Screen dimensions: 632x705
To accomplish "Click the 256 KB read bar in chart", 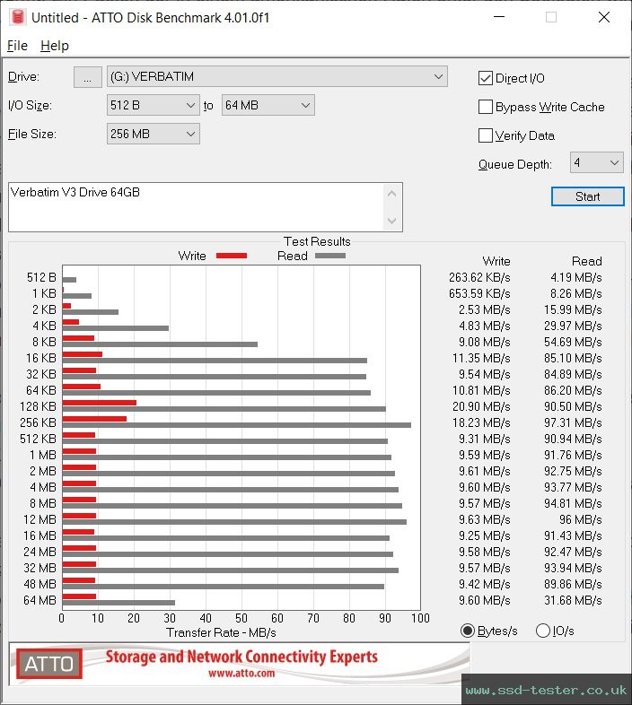I will point(237,425).
